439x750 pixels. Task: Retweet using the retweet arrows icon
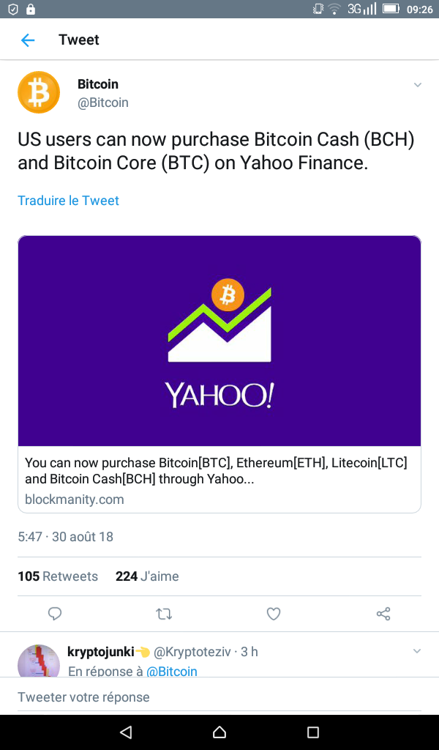[x=164, y=614]
